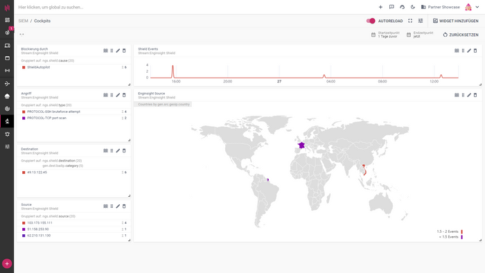Enter fullscreen via icon beside Autoreload

(x=410, y=21)
